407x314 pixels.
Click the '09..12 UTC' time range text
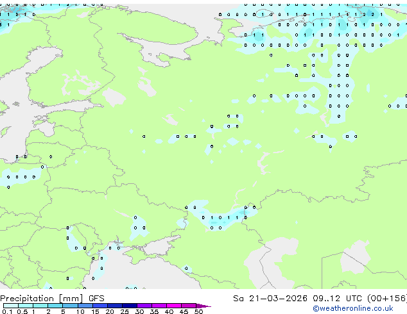coord(337,299)
